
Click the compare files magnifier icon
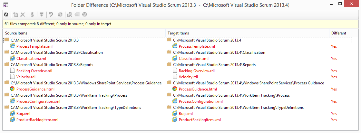click(69, 14)
